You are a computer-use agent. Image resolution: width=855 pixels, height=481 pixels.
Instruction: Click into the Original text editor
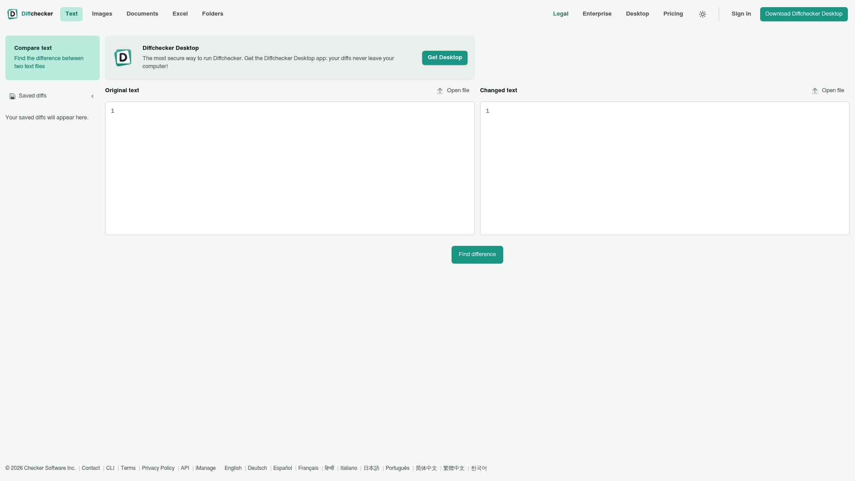tap(290, 168)
